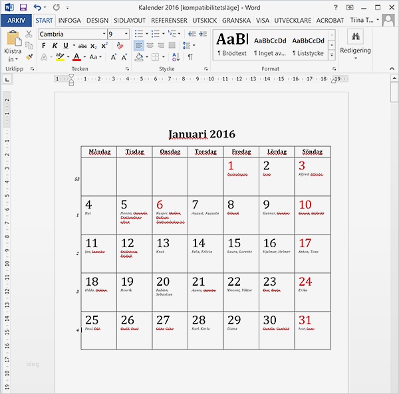
Task: Click the Januari 2016 heading
Action: click(x=201, y=134)
